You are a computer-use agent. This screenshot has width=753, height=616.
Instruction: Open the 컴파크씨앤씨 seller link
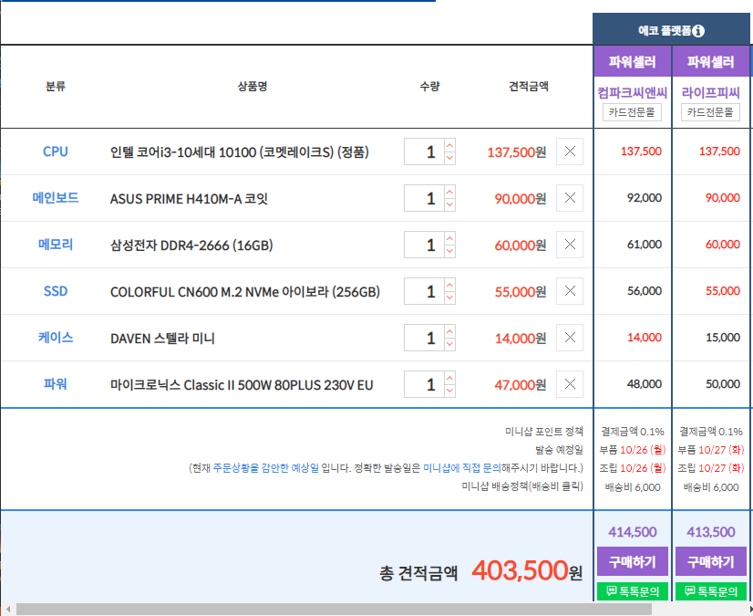pos(632,92)
